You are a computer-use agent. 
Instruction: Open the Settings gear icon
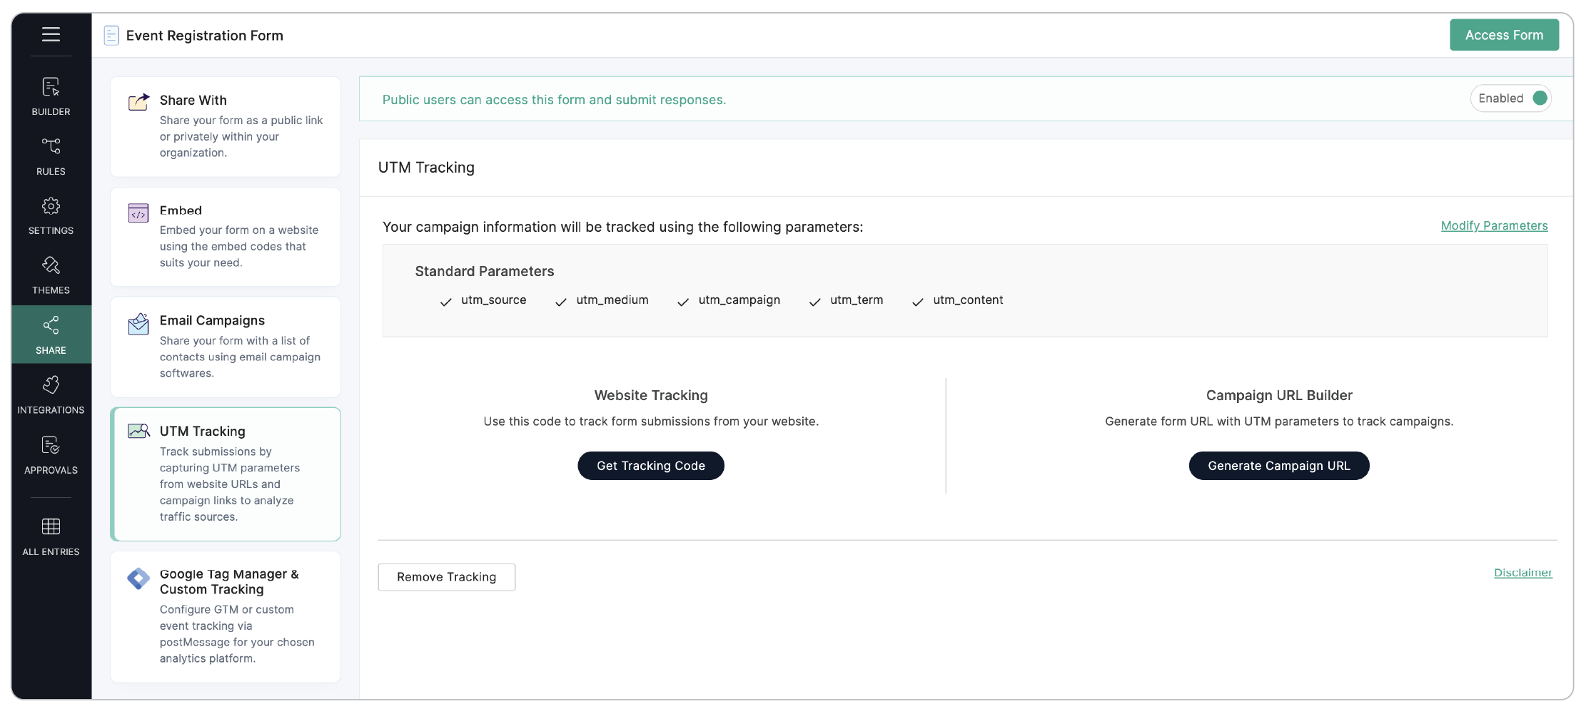pyautogui.click(x=51, y=206)
